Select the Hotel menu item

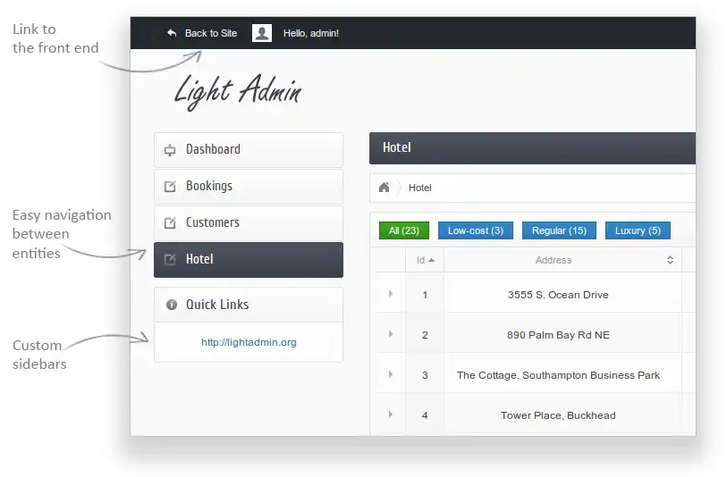(249, 259)
